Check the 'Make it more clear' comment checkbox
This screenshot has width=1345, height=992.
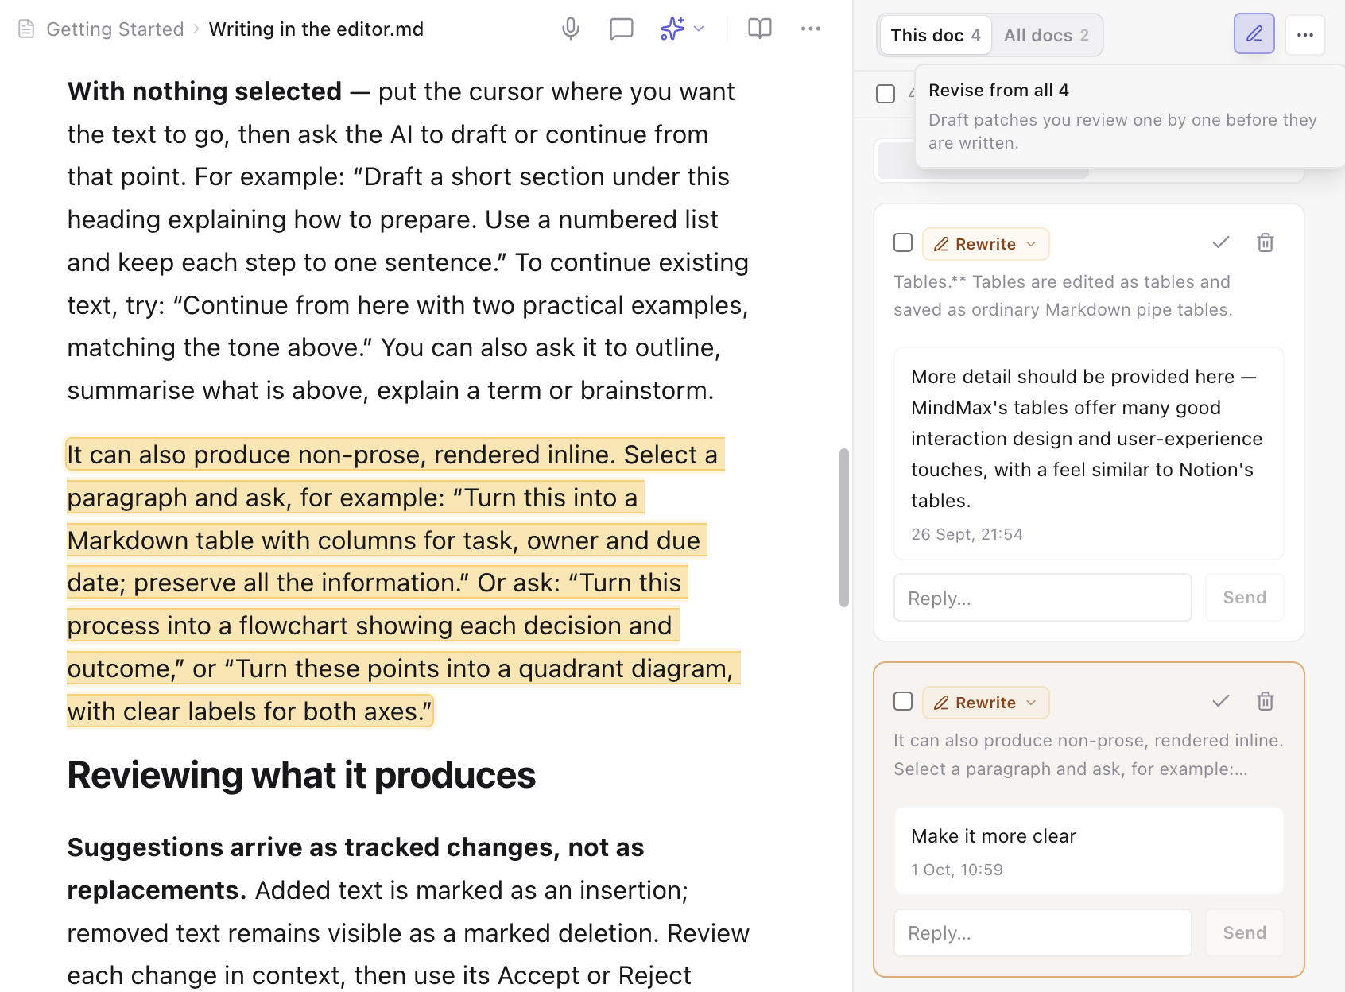pyautogui.click(x=903, y=701)
